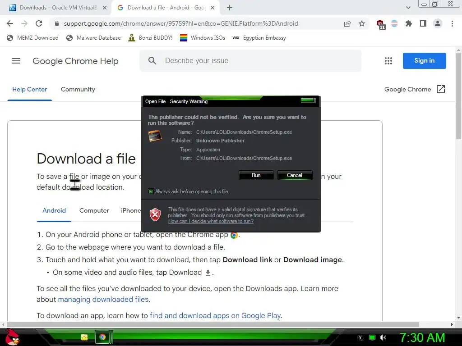The image size is (462, 346).
Task: Click the Describe your issue search field
Action: [x=250, y=61]
